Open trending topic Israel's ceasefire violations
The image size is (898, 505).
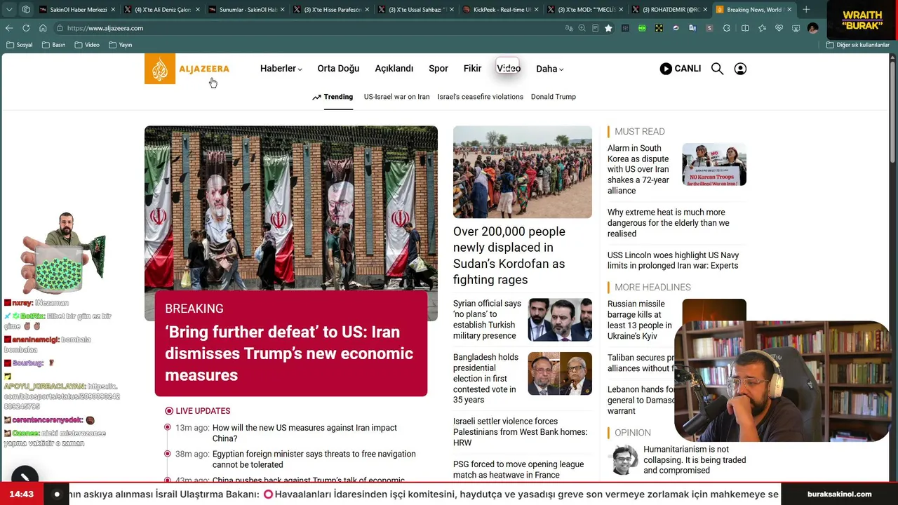481,97
